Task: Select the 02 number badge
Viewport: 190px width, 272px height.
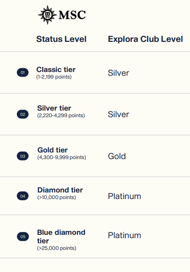Action: click(x=23, y=114)
